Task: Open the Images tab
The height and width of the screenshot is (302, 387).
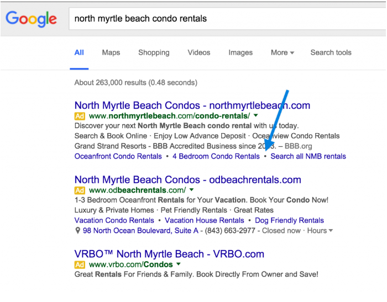Action: pos(240,52)
